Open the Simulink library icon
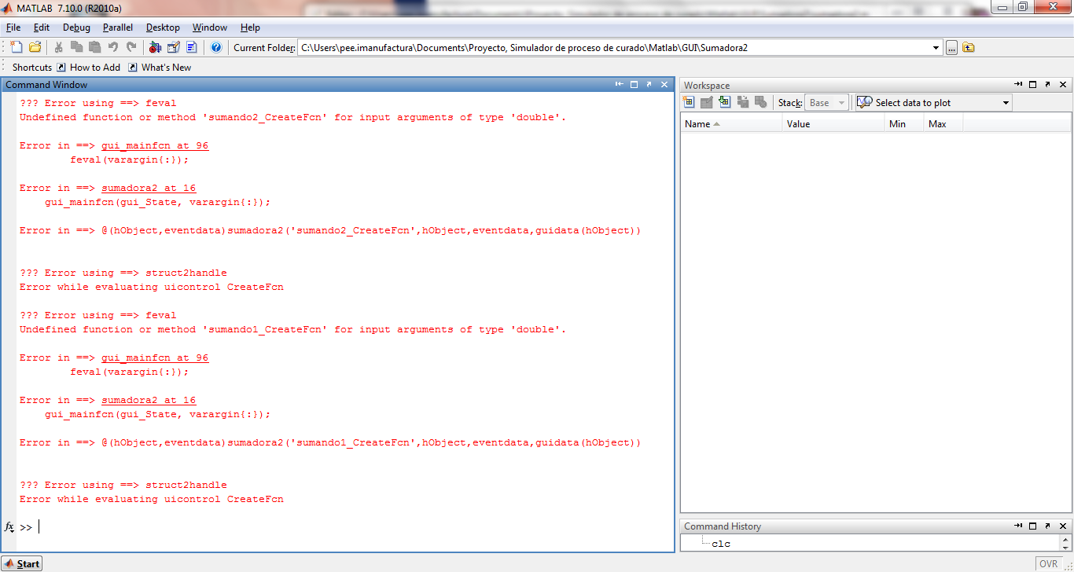Image resolution: width=1074 pixels, height=572 pixels. click(x=155, y=47)
